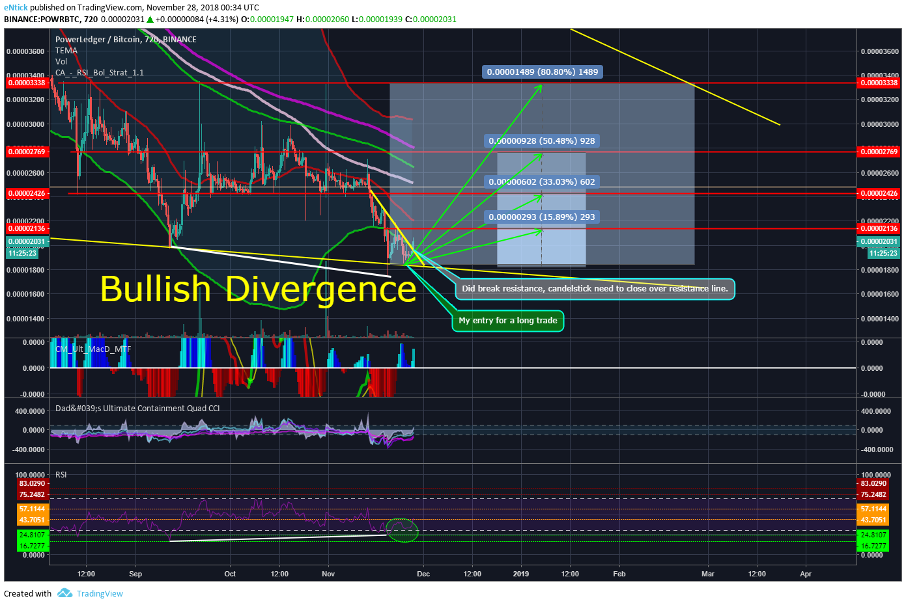Click the 'My entry for a long trade' callout
906x605 pixels.
pos(508,321)
